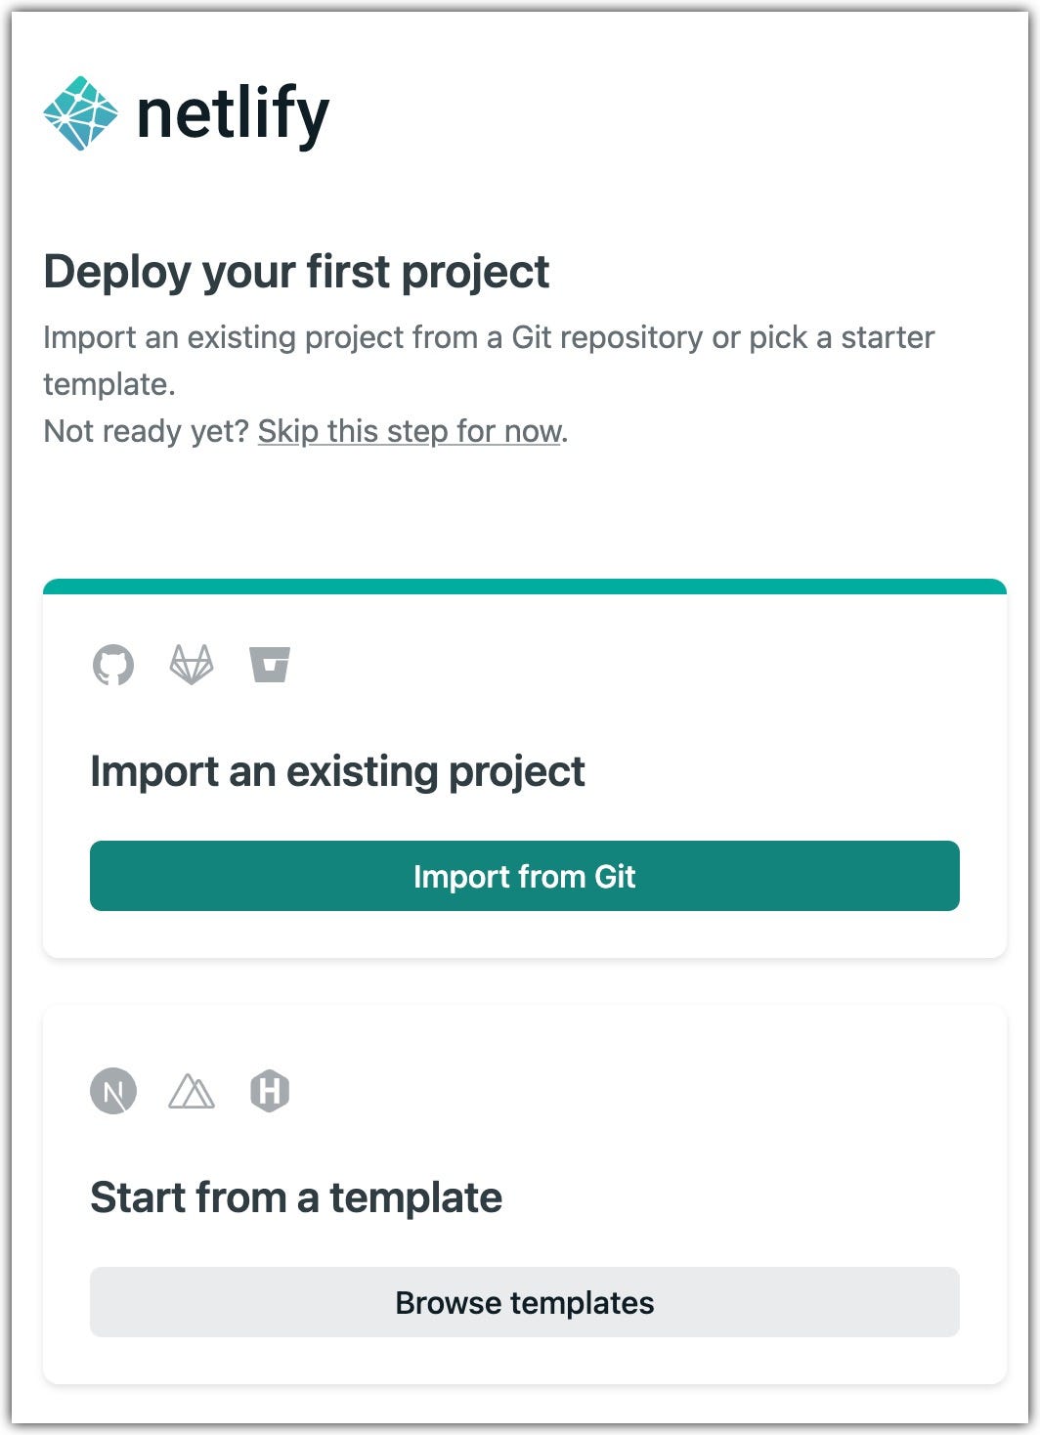This screenshot has height=1435, width=1040.
Task: Click the Deploy your first project heading
Action: click(296, 272)
